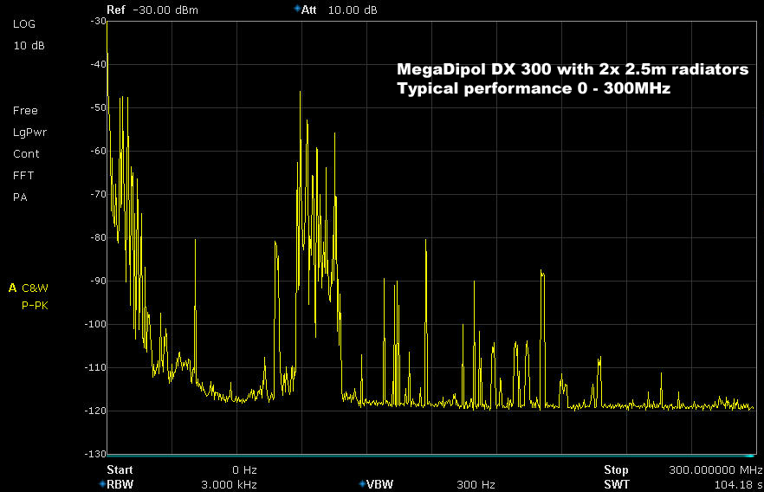Click the -100 axis label
The image size is (764, 492).
click(95, 324)
